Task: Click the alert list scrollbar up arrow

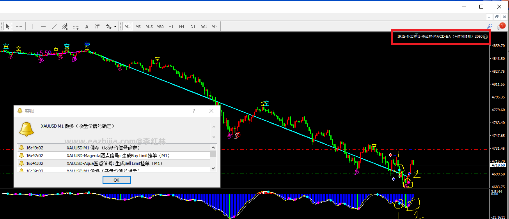Action: tap(213, 147)
